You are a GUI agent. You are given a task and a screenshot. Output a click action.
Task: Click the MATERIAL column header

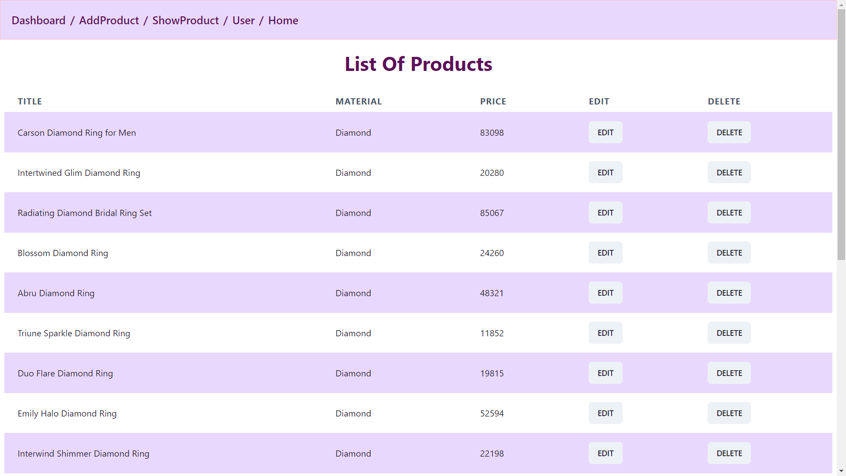pos(358,101)
